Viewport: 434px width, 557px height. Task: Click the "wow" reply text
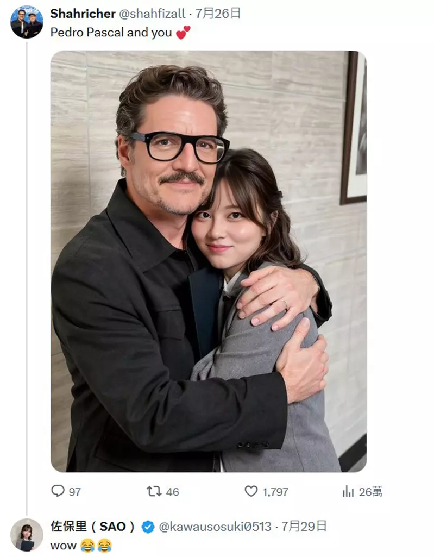[63, 545]
